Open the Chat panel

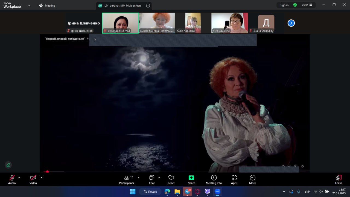coord(151,179)
